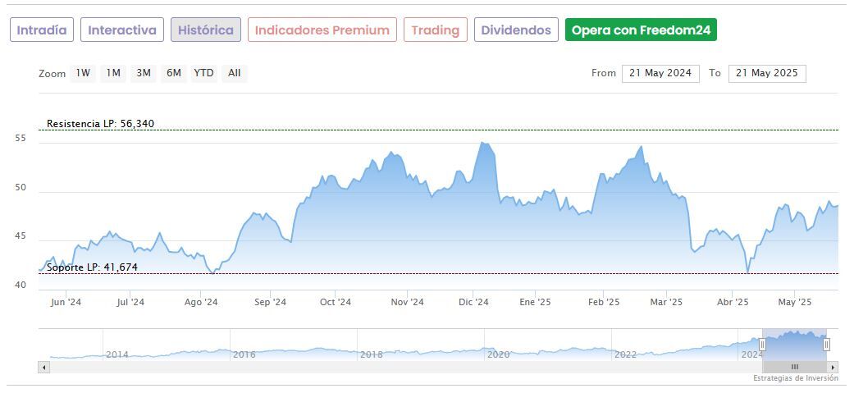Click the Opera con Freedom24 button
854x393 pixels.
[642, 30]
